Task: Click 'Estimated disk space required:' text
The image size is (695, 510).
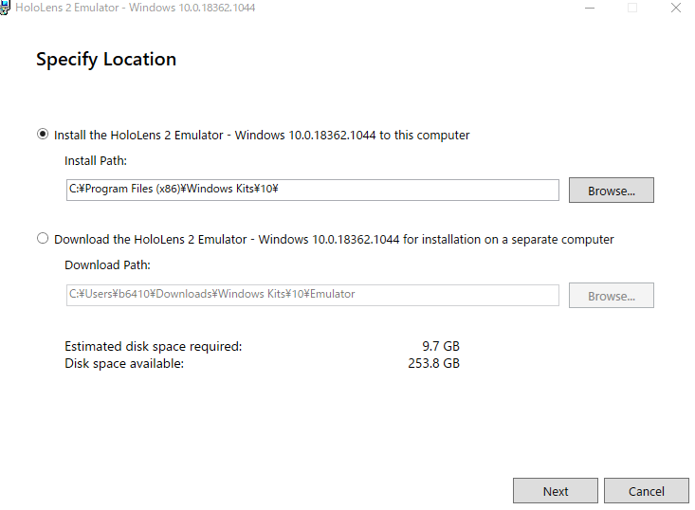Action: (154, 346)
